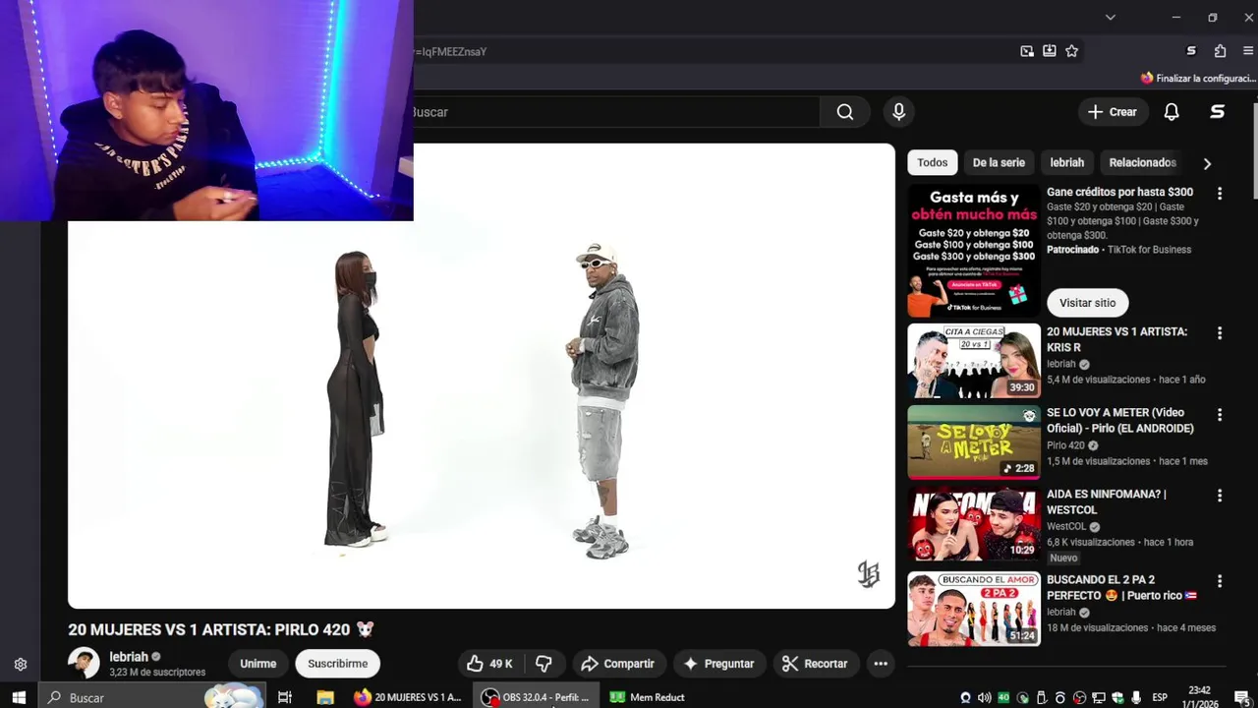Open more actions ellipsis under video
Image resolution: width=1258 pixels, height=708 pixels.
coord(881,664)
